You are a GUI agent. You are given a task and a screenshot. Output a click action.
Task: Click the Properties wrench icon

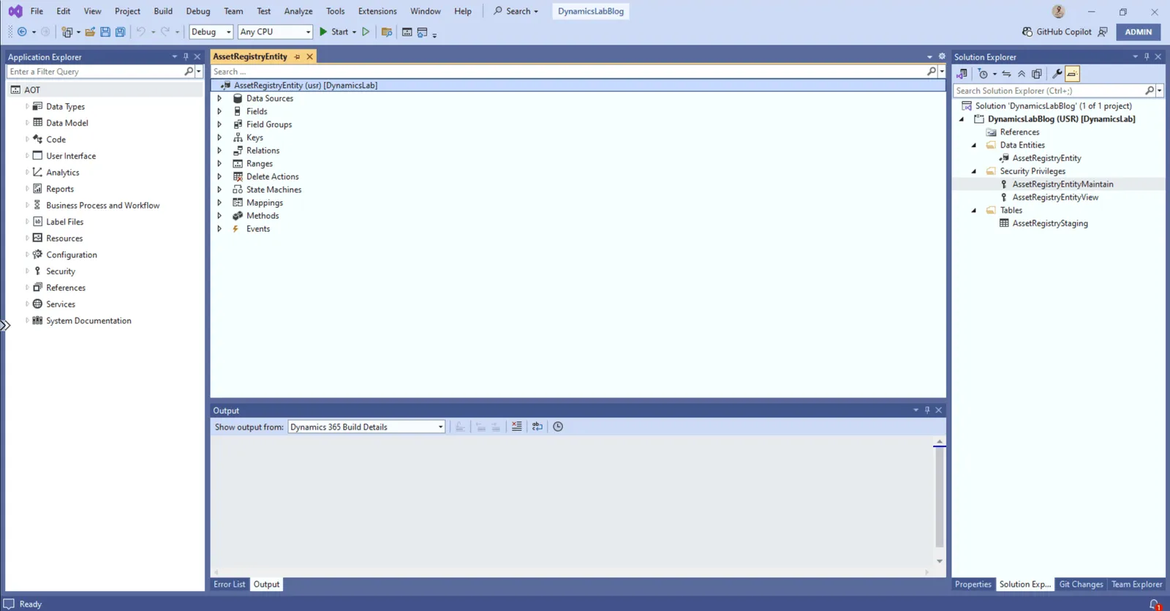1057,74
